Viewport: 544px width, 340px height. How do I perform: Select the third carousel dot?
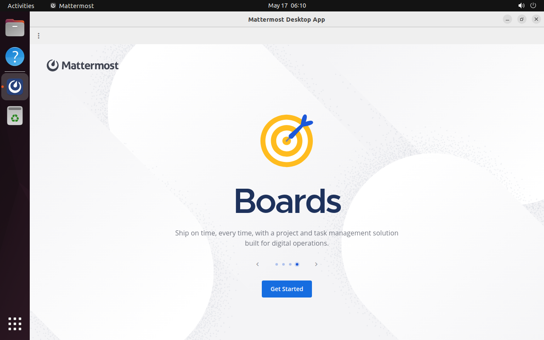pos(290,264)
